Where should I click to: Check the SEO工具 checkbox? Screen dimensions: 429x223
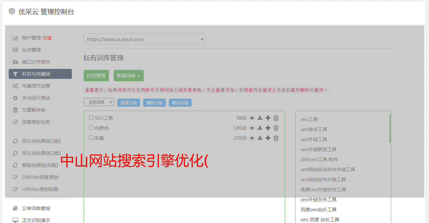(91, 118)
